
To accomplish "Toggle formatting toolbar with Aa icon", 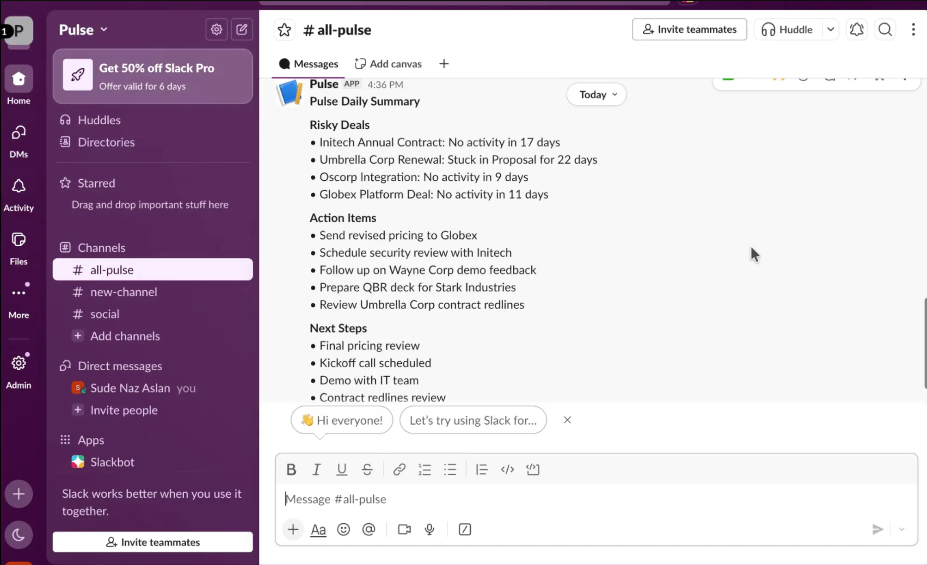I will click(x=318, y=529).
